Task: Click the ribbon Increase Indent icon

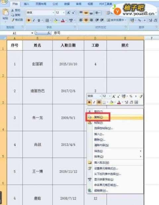Action: click(101, 20)
